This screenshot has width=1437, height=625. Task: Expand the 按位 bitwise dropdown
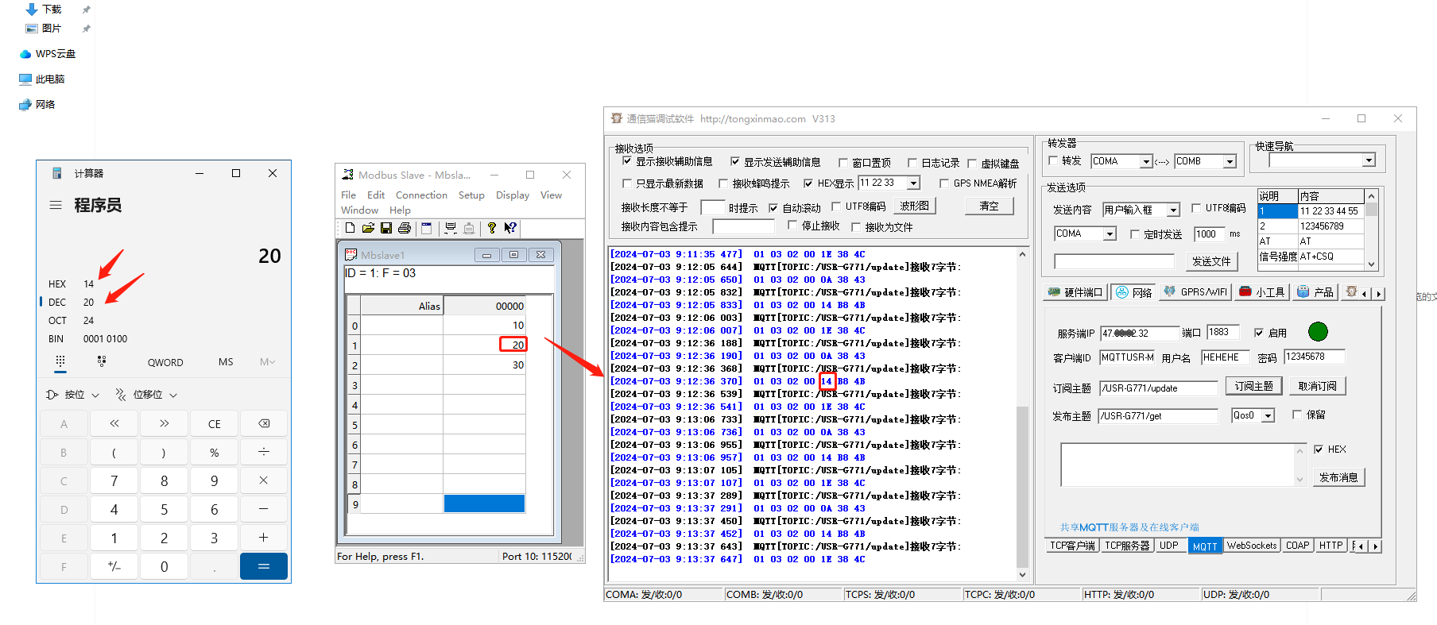pos(73,395)
